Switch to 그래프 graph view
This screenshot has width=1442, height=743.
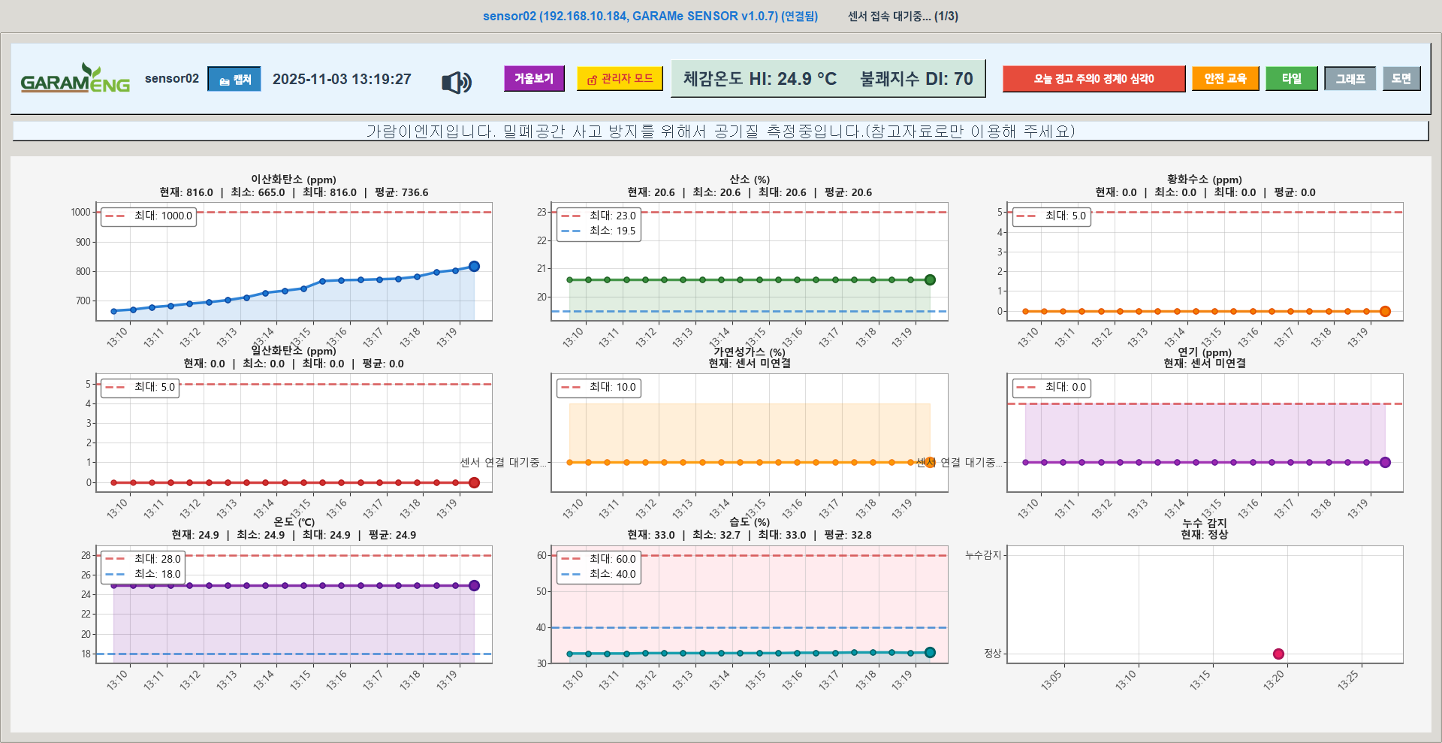[x=1350, y=78]
